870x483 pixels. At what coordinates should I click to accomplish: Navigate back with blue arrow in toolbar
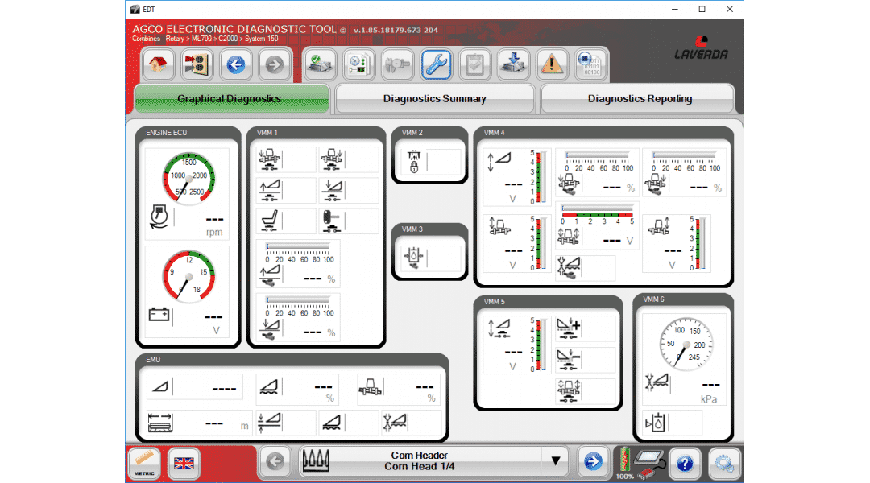coord(236,65)
